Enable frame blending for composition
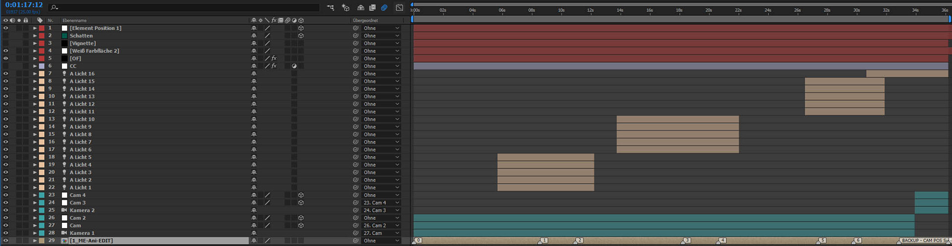The height and width of the screenshot is (246, 952). [x=372, y=7]
